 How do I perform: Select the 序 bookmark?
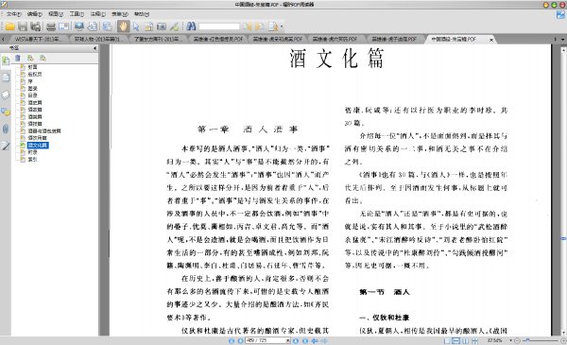click(x=30, y=81)
